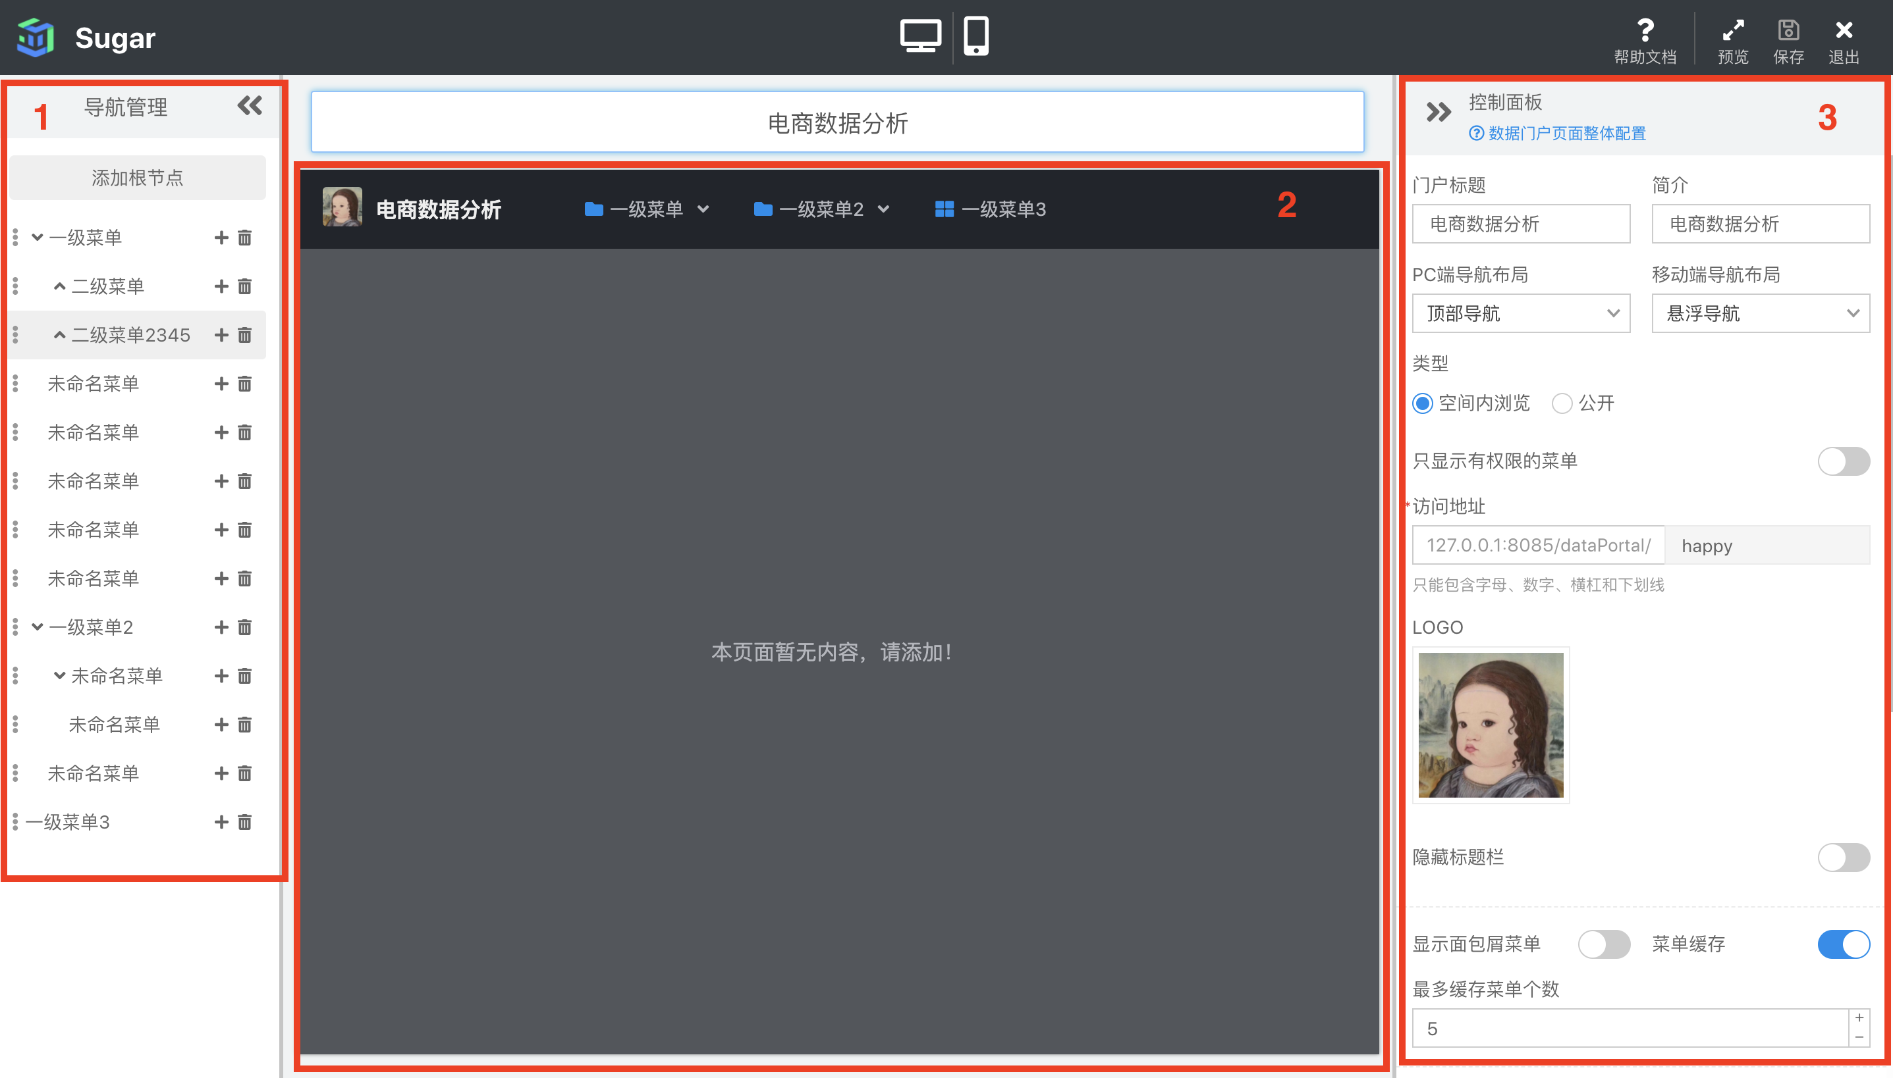Open the PC端导航布局 顶部导航 dropdown

[x=1520, y=313]
